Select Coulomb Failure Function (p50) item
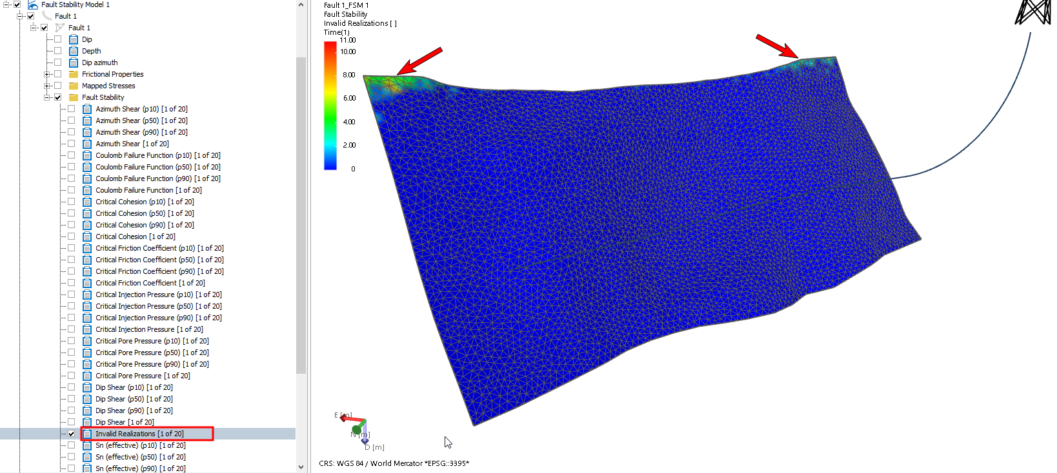The height and width of the screenshot is (473, 1057). coord(157,167)
